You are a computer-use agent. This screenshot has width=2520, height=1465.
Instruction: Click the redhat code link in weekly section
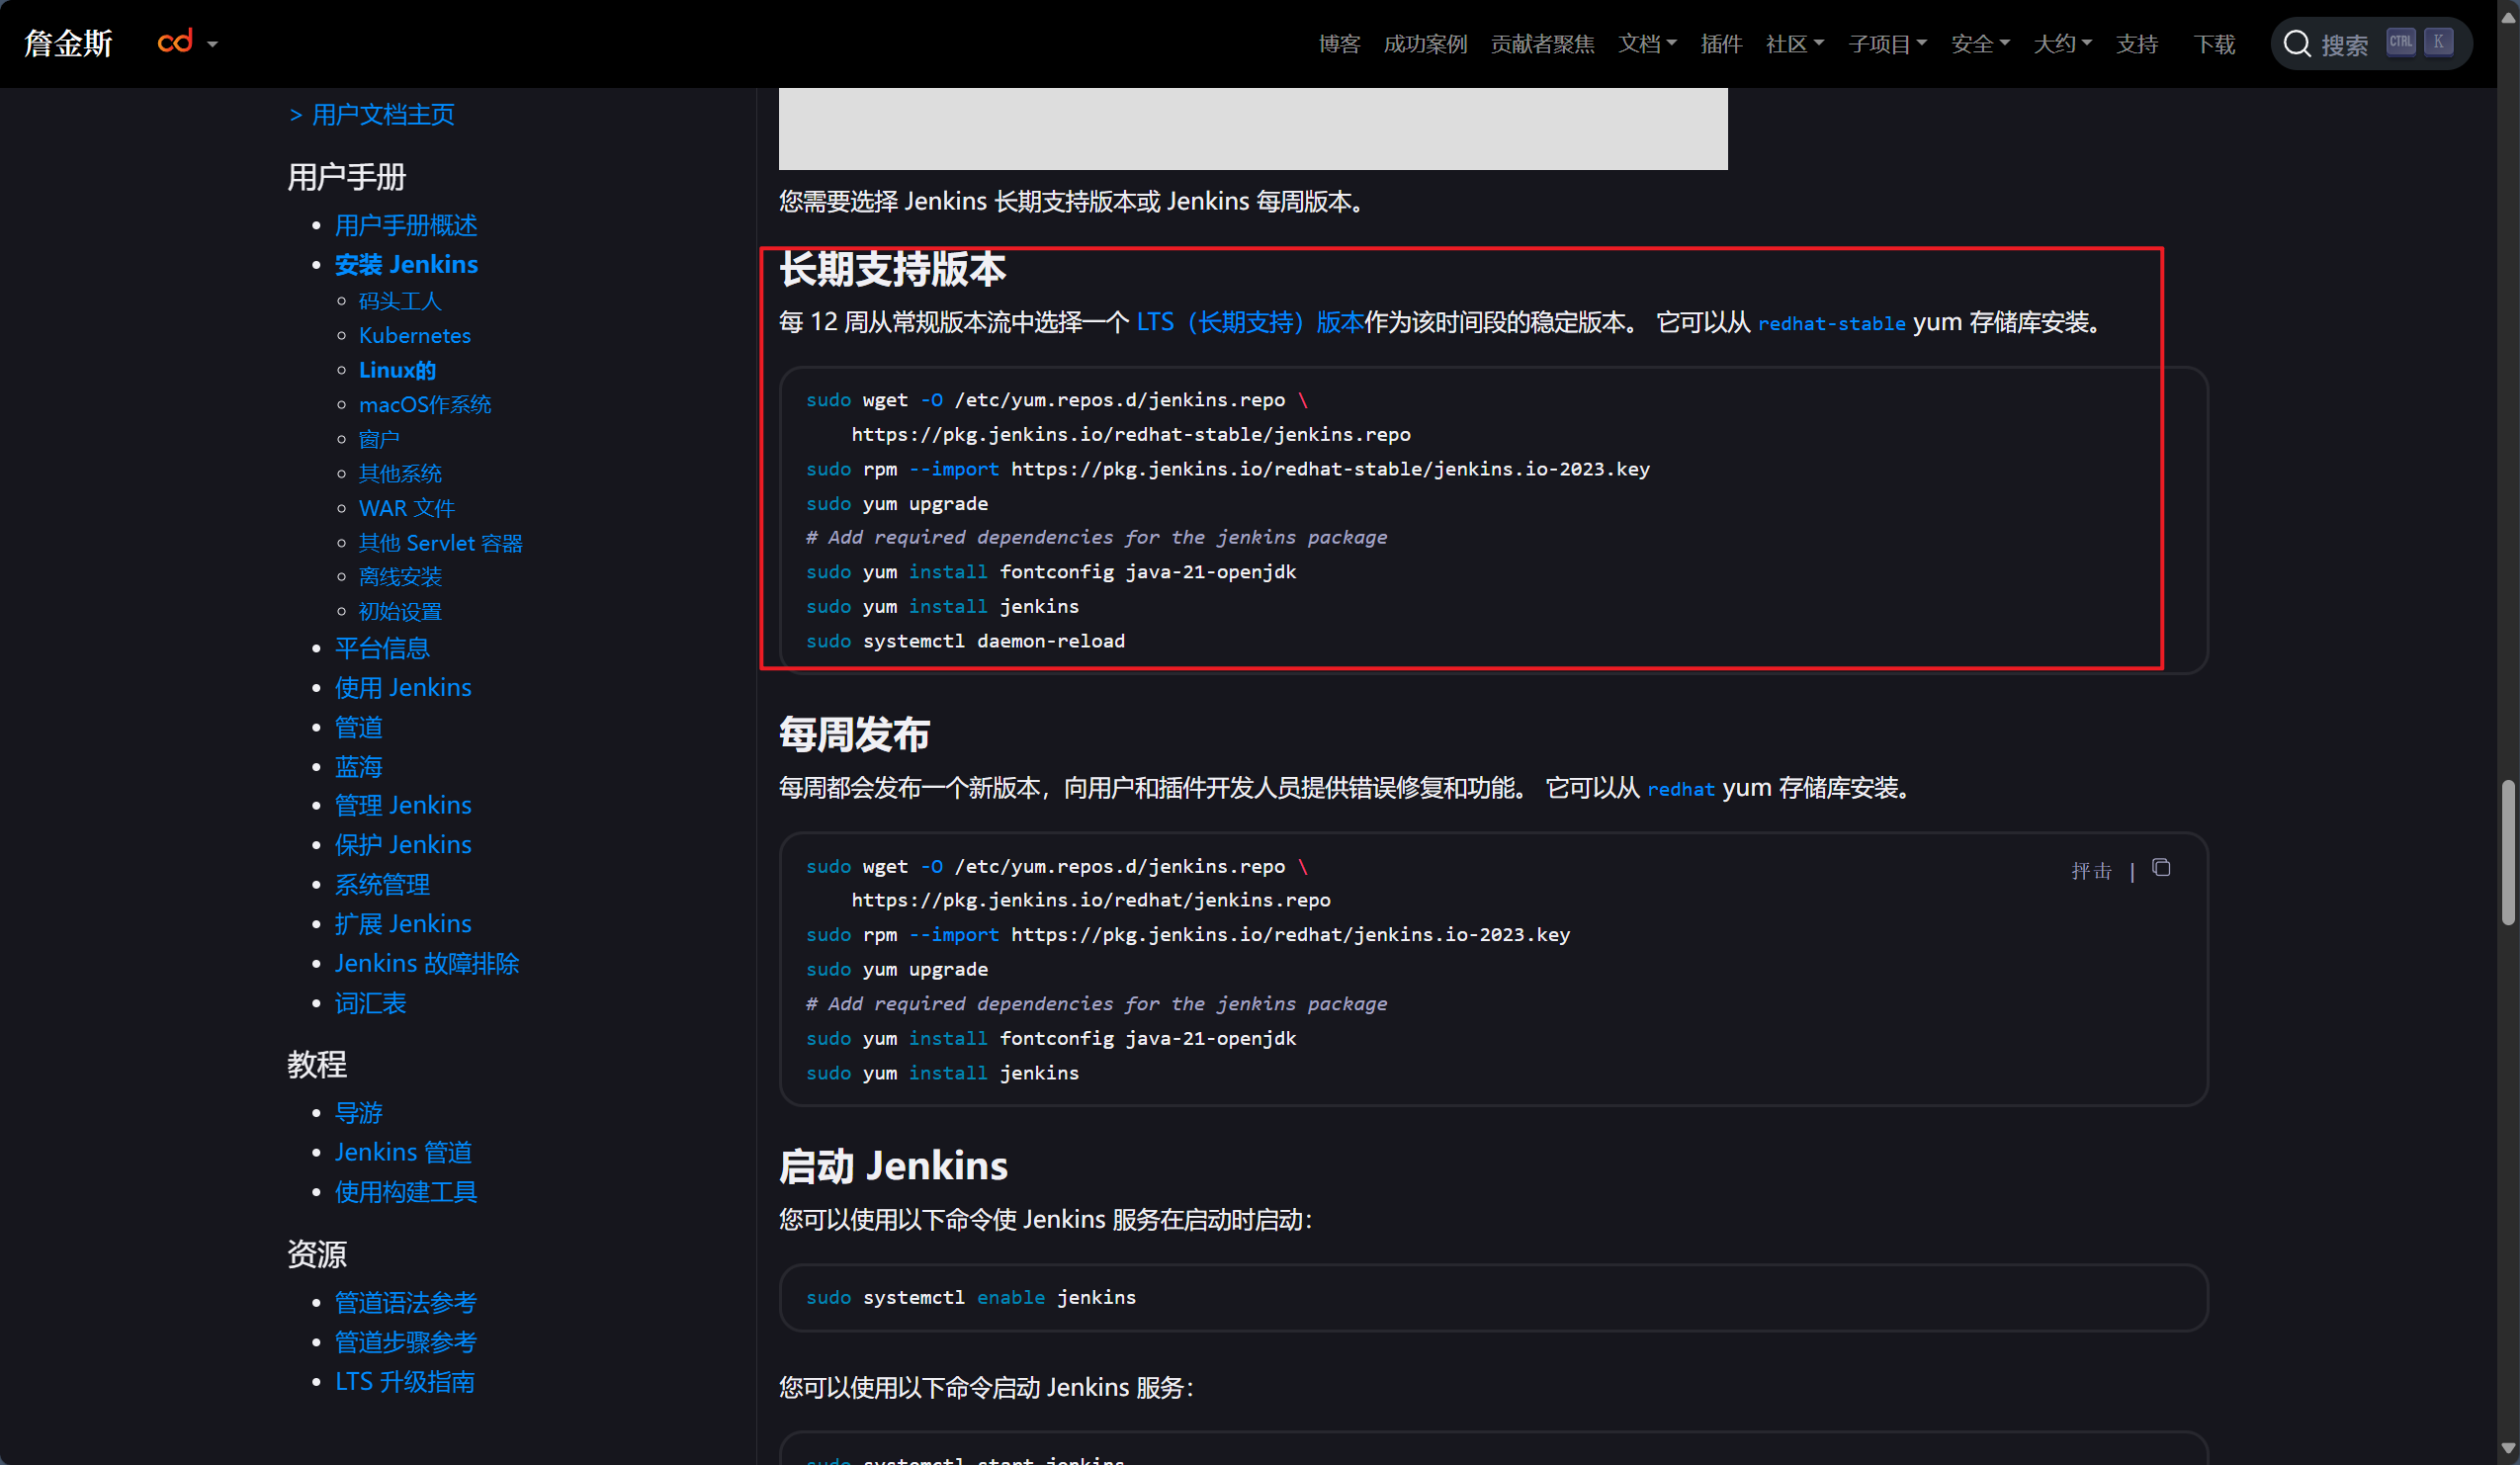(x=1681, y=789)
